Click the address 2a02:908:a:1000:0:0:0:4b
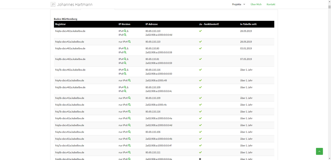 pos(159,139)
